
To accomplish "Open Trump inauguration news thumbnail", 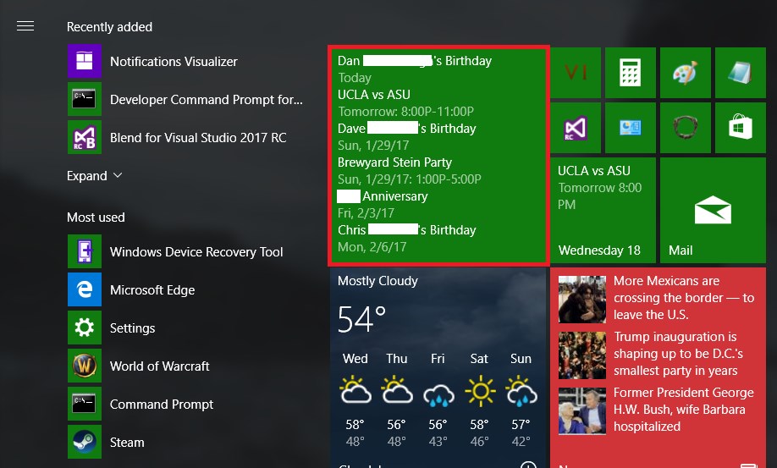I will pyautogui.click(x=581, y=355).
